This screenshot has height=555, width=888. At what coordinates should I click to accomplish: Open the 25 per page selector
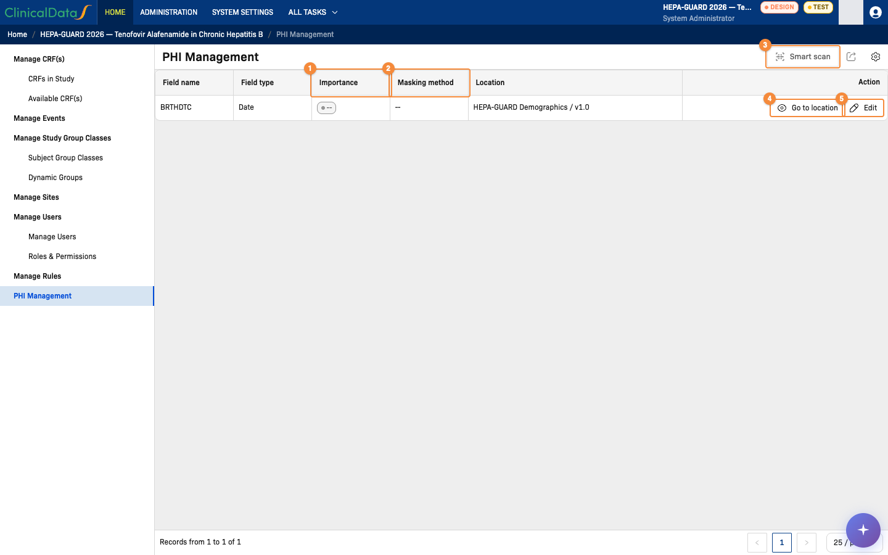854,543
